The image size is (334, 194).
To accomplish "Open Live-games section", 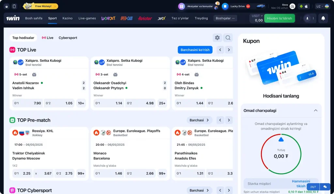I will click(x=87, y=18).
